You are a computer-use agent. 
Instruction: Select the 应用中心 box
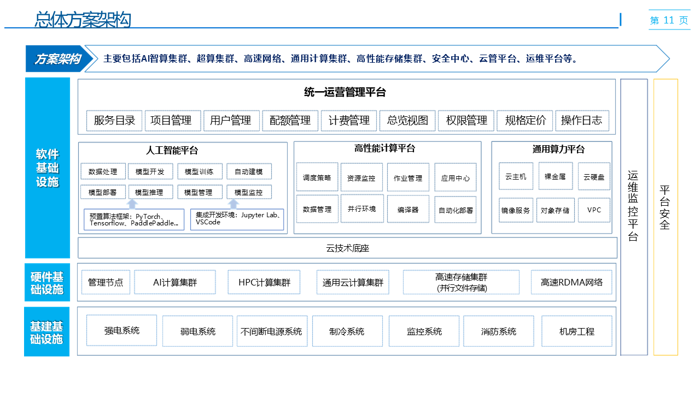[x=455, y=177]
